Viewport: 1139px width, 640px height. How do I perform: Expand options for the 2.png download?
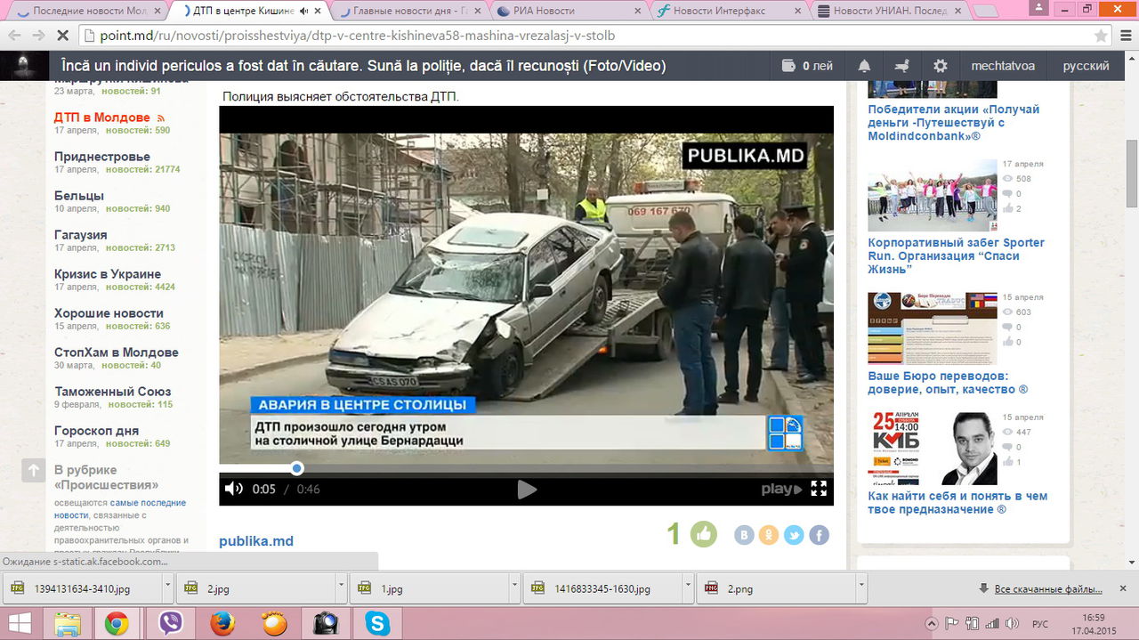pos(861,588)
